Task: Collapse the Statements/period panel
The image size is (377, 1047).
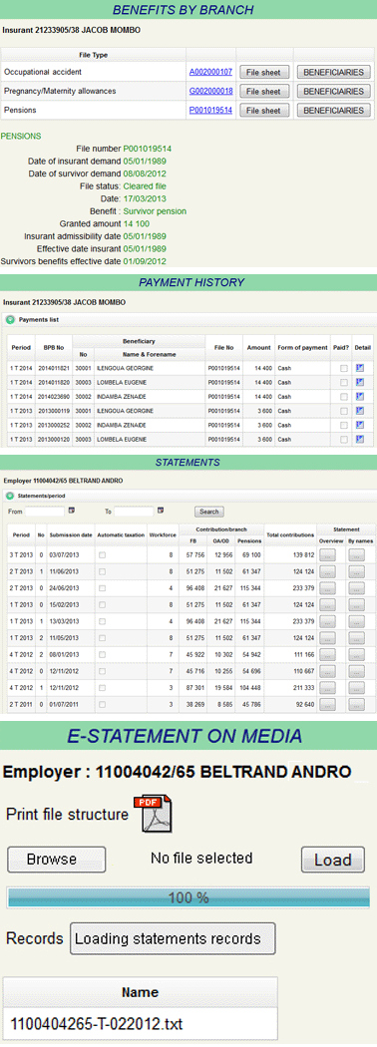Action: coord(9,497)
